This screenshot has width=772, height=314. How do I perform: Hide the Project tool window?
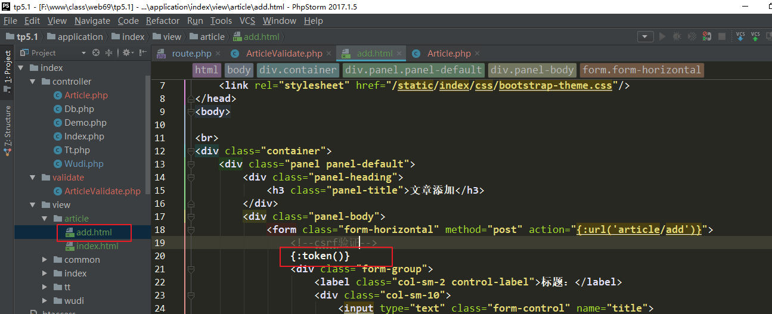(141, 52)
